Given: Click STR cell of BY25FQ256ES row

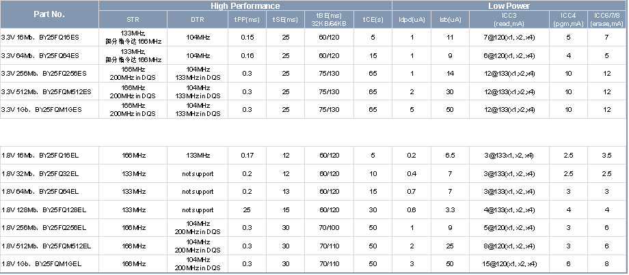Looking at the screenshot, I should pos(133,74).
